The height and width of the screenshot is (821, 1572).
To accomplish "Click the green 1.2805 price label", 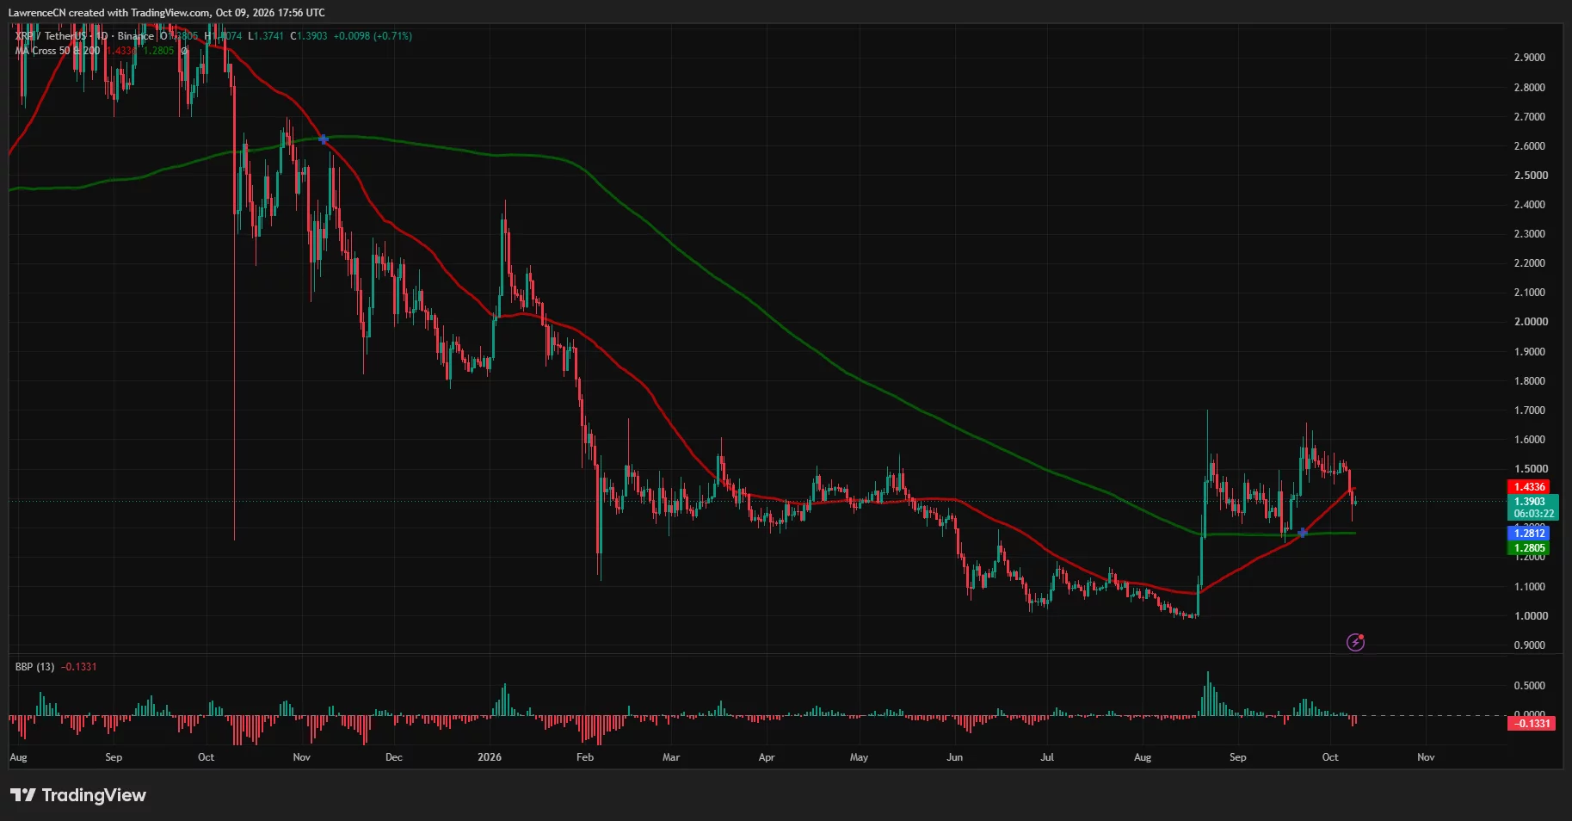I will pyautogui.click(x=1529, y=548).
